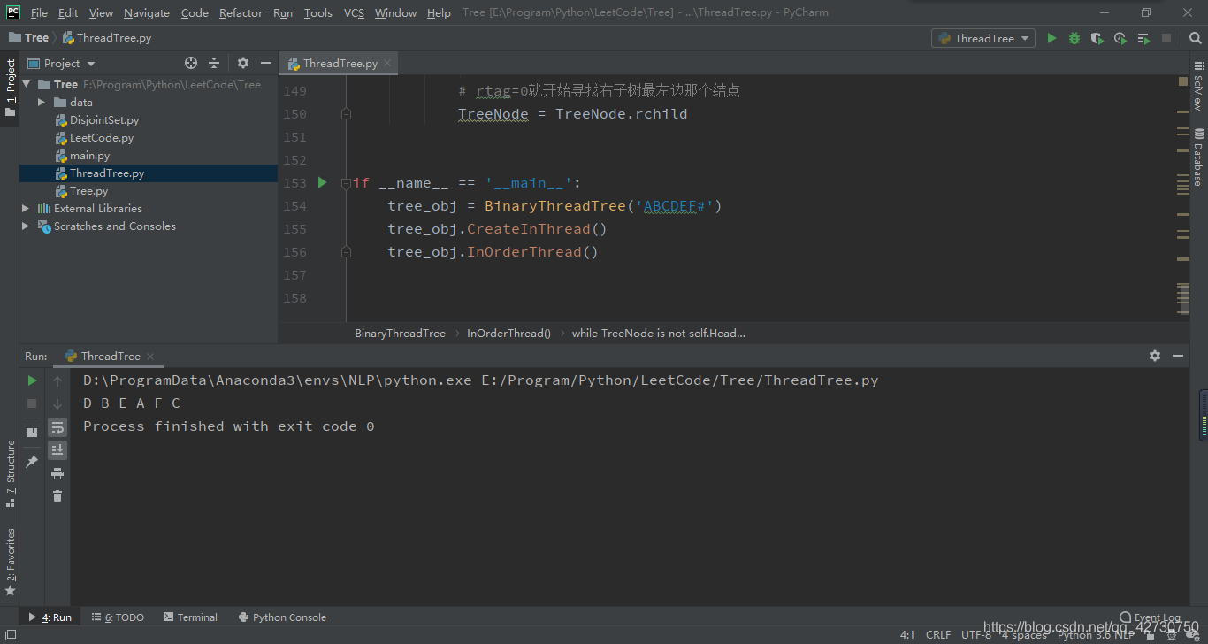Viewport: 1208px width, 644px height.
Task: Run ThreadTree from main toolbar
Action: pos(1051,38)
